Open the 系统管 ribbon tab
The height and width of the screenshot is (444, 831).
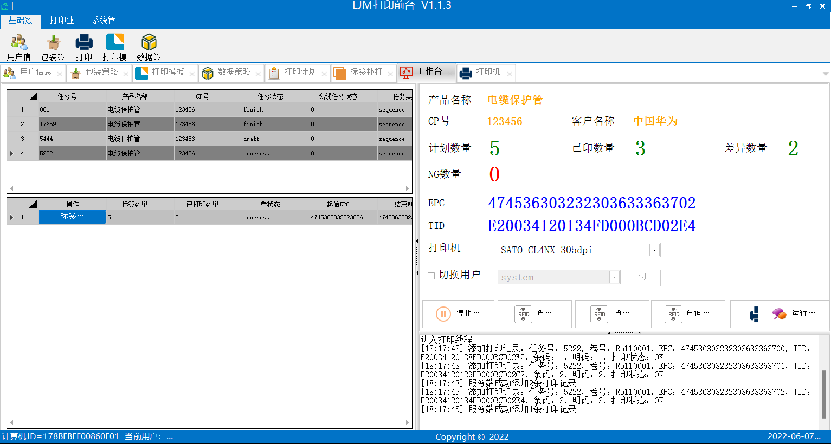104,20
